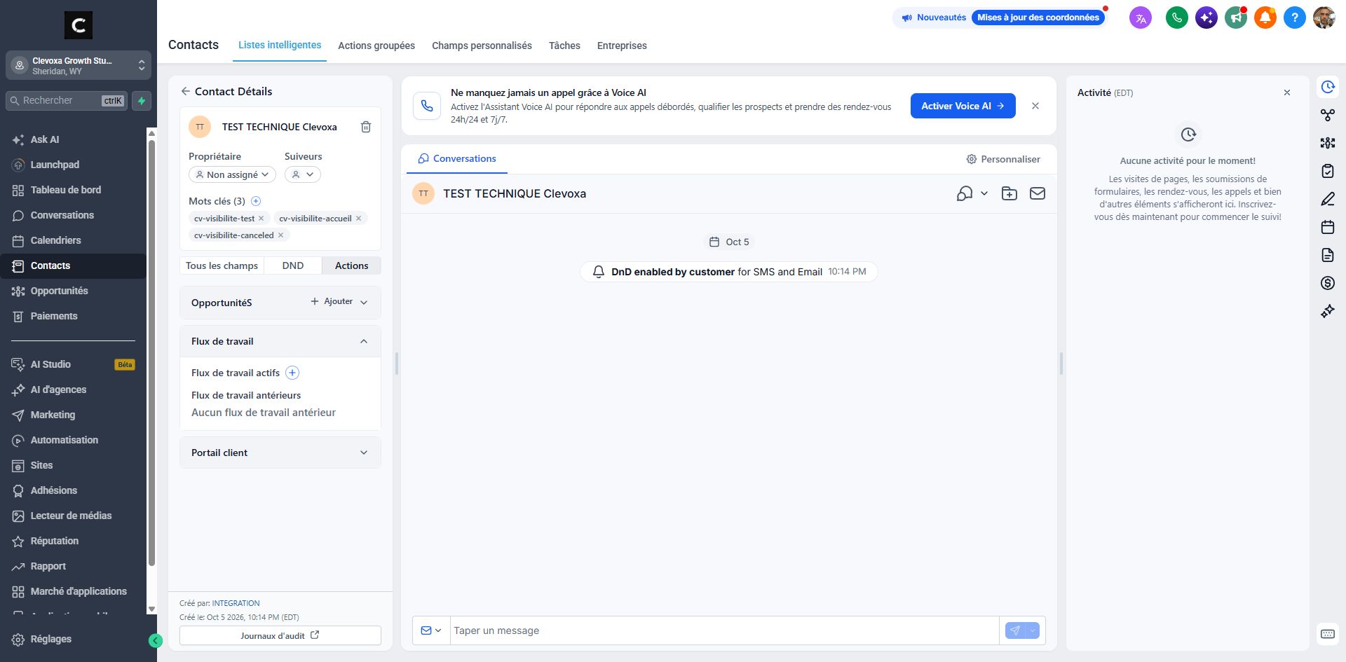The image size is (1346, 662).
Task: Open the appointments calendar icon in right rail
Action: 1328,227
